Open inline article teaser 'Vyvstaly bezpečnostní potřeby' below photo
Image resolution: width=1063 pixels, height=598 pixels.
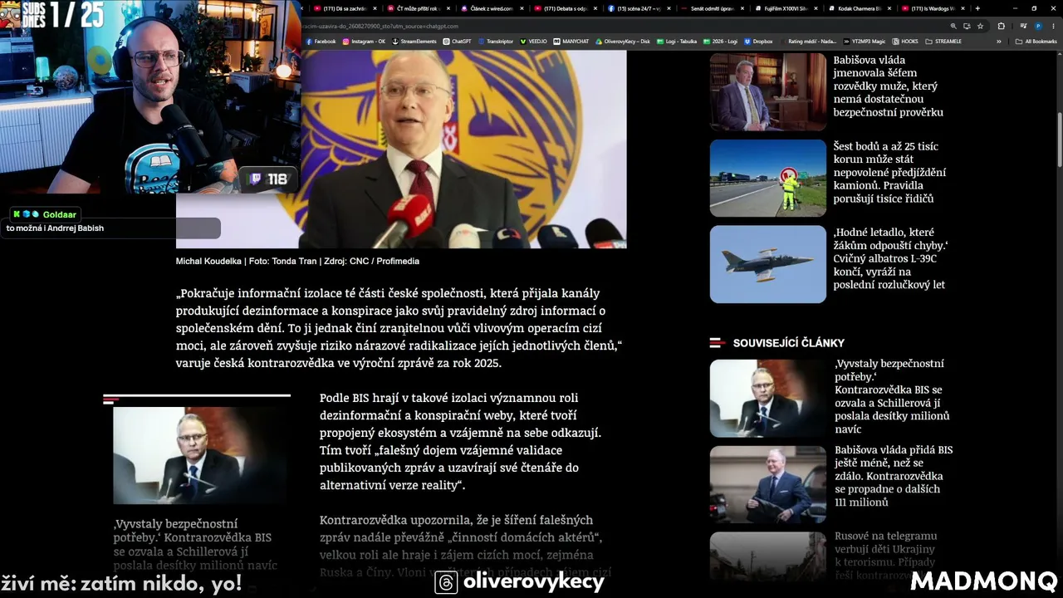pos(195,546)
